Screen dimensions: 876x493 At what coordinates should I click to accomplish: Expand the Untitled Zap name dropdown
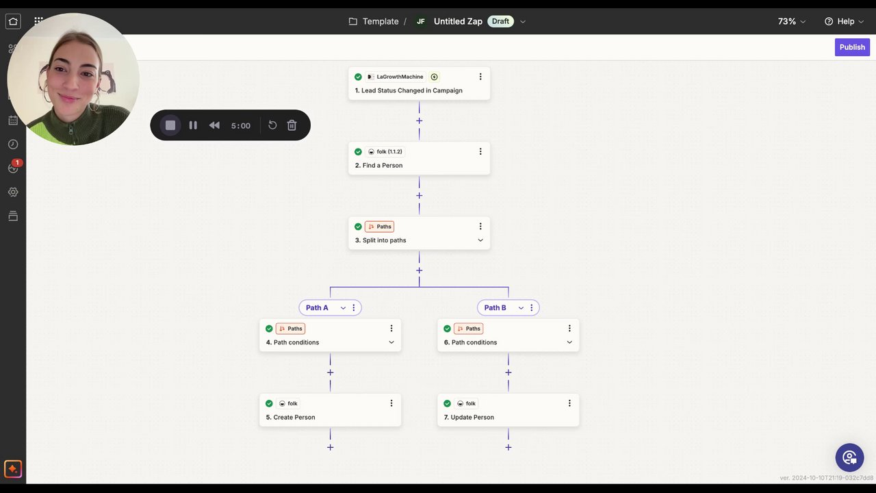tap(523, 21)
